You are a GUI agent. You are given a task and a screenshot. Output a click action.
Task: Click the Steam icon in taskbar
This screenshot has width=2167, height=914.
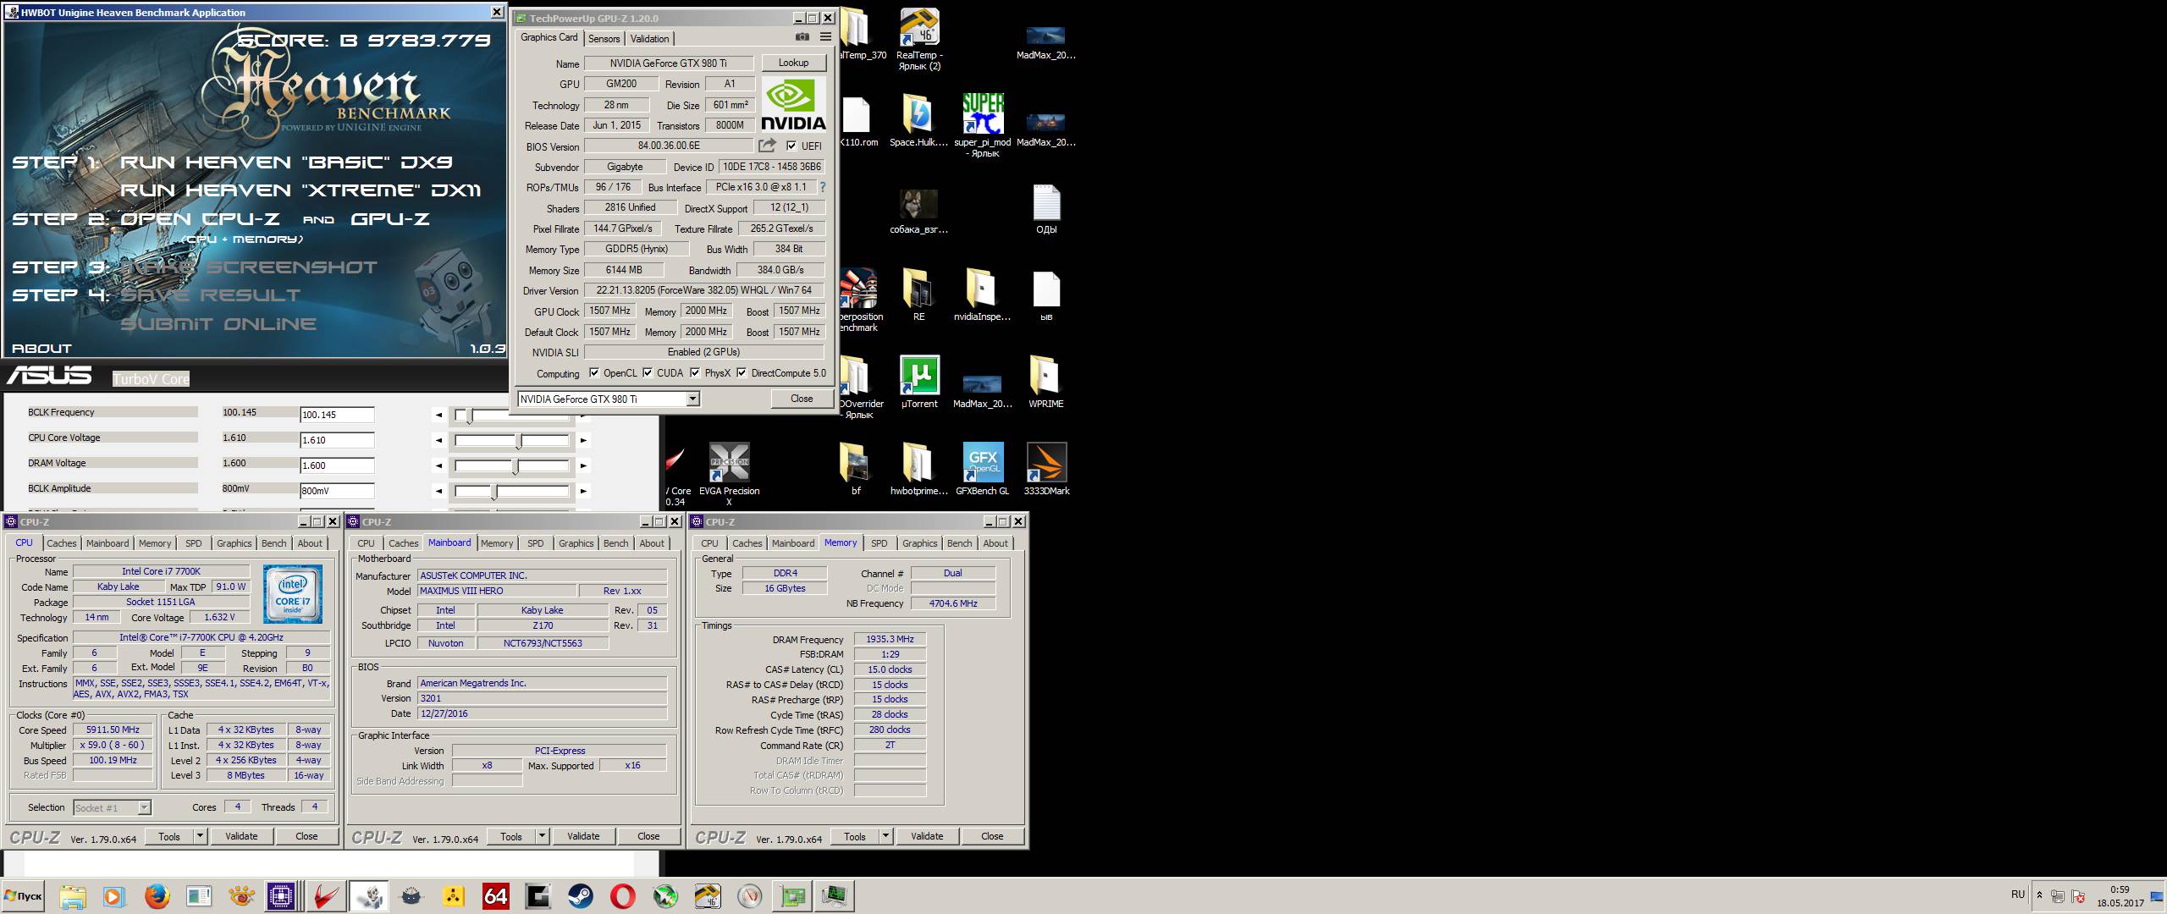580,896
